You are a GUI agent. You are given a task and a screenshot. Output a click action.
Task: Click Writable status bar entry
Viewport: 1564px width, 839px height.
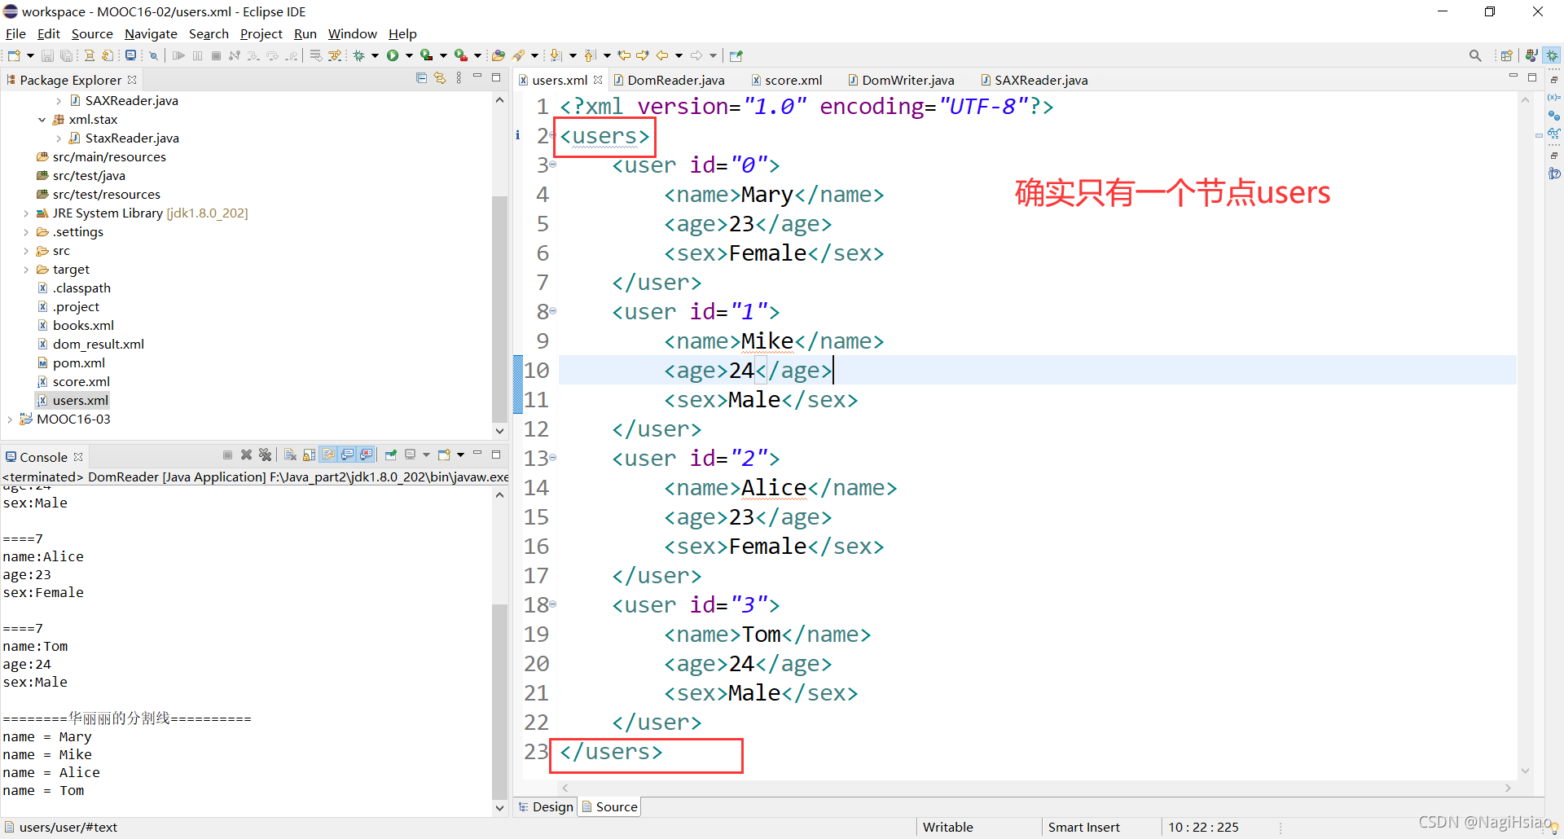coord(947,827)
